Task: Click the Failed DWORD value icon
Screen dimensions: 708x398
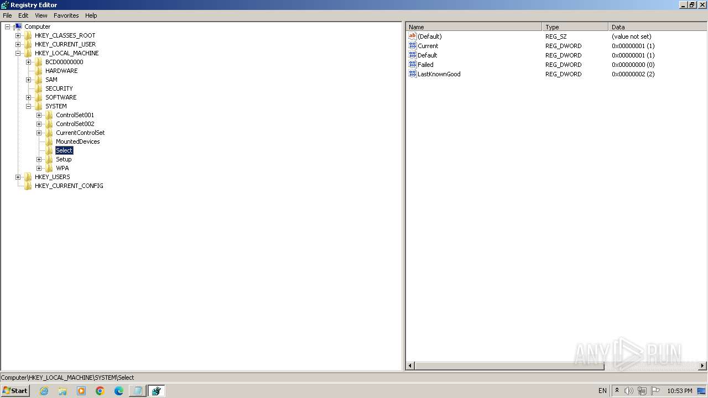Action: point(412,65)
